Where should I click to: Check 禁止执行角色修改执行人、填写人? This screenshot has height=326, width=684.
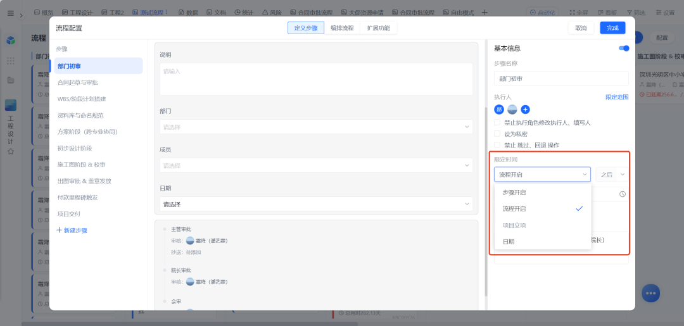[497, 122]
